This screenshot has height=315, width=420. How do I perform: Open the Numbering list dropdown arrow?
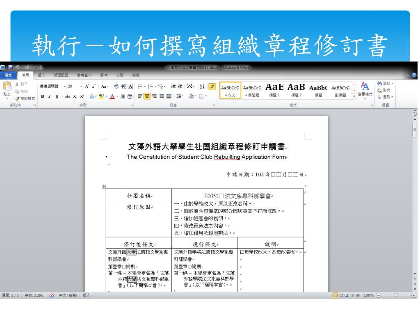[x=155, y=87]
